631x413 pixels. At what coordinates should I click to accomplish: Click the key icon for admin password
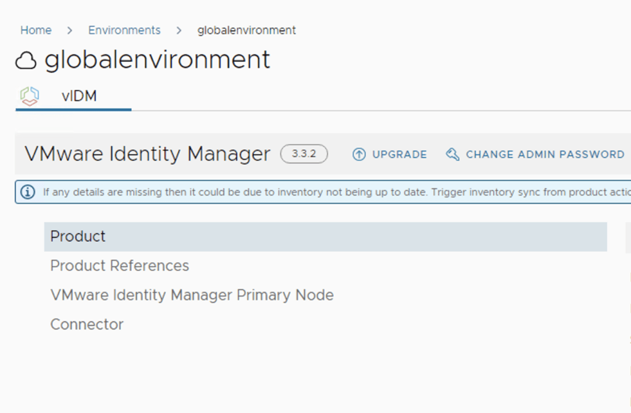[452, 154]
